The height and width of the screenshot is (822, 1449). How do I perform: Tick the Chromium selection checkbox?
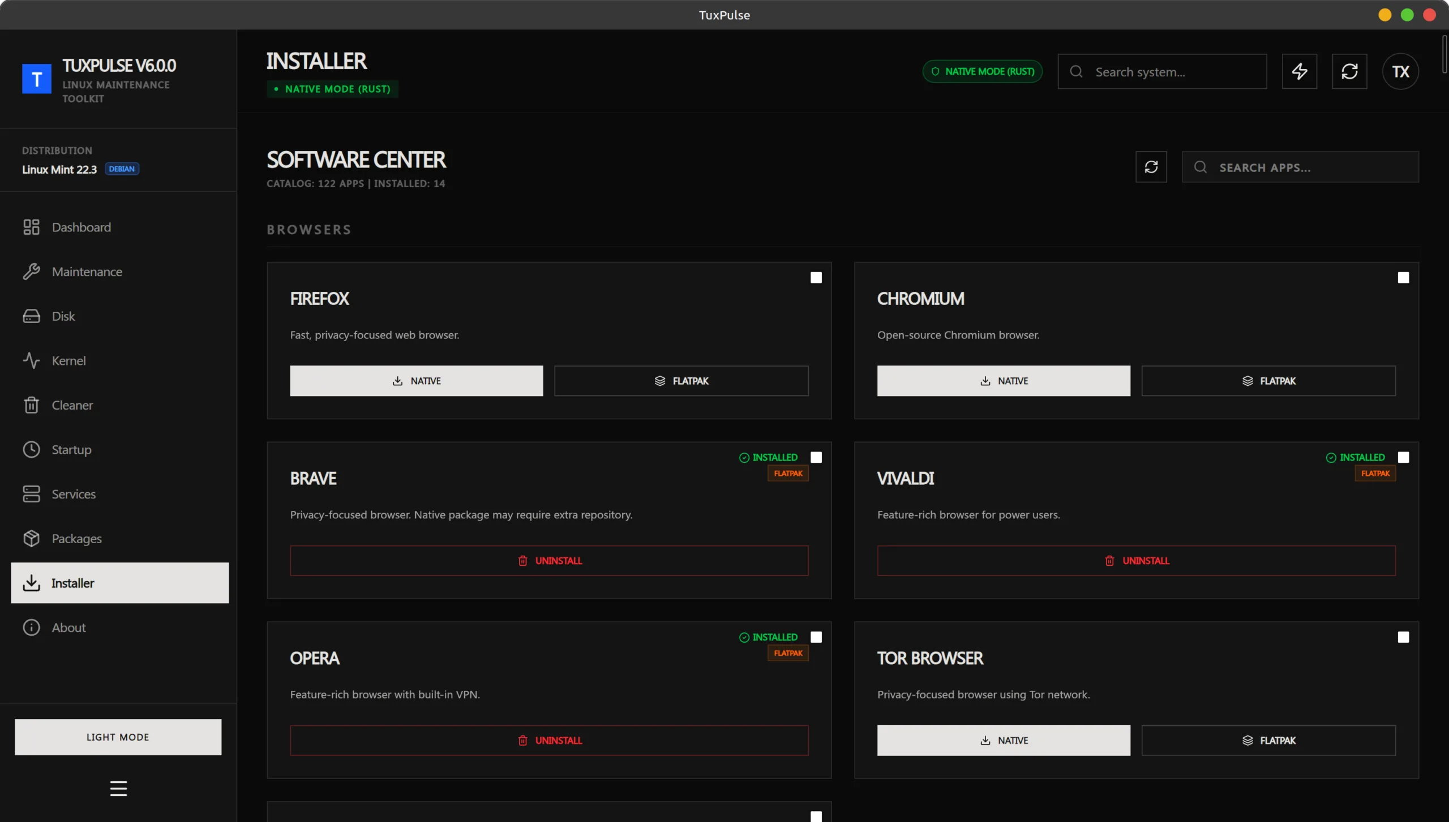pos(1403,278)
